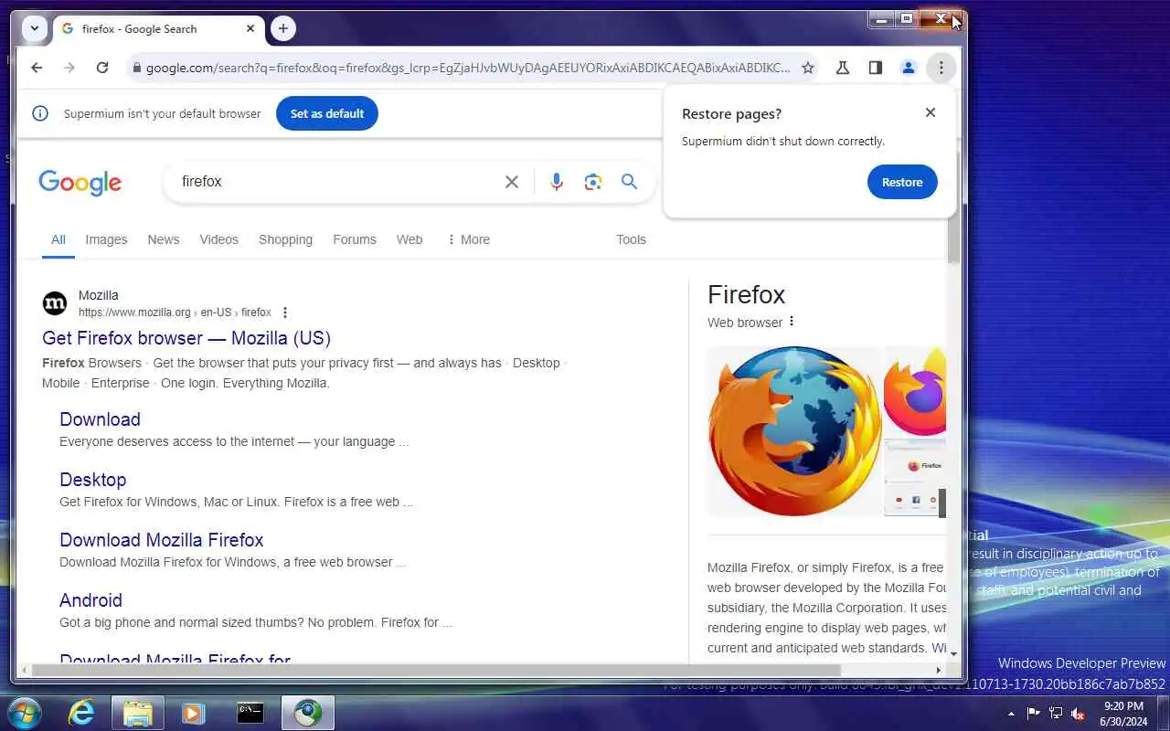
Task: Open network status tray icon
Action: click(x=1057, y=714)
